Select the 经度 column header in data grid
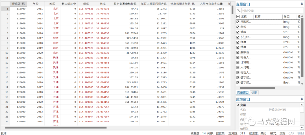The image size is (305, 135). coord(86,4)
